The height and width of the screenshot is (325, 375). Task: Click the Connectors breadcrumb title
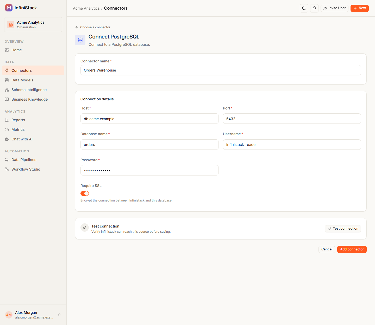[x=116, y=8]
